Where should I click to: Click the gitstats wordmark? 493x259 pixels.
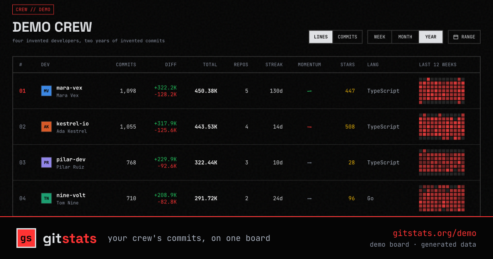70,238
